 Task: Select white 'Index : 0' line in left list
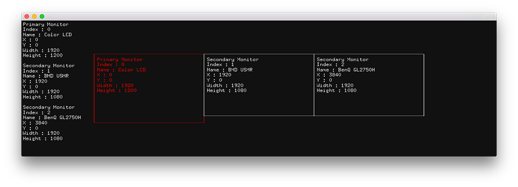pos(36,29)
